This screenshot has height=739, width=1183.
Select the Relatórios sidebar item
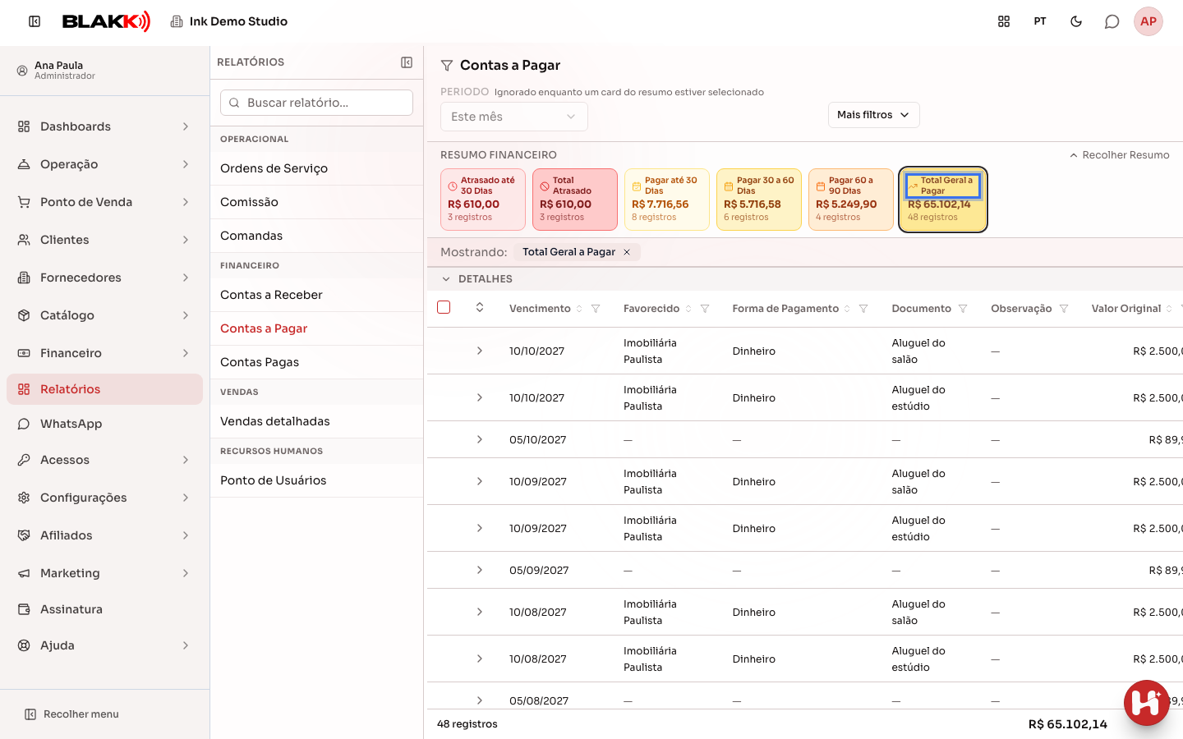coord(104,389)
